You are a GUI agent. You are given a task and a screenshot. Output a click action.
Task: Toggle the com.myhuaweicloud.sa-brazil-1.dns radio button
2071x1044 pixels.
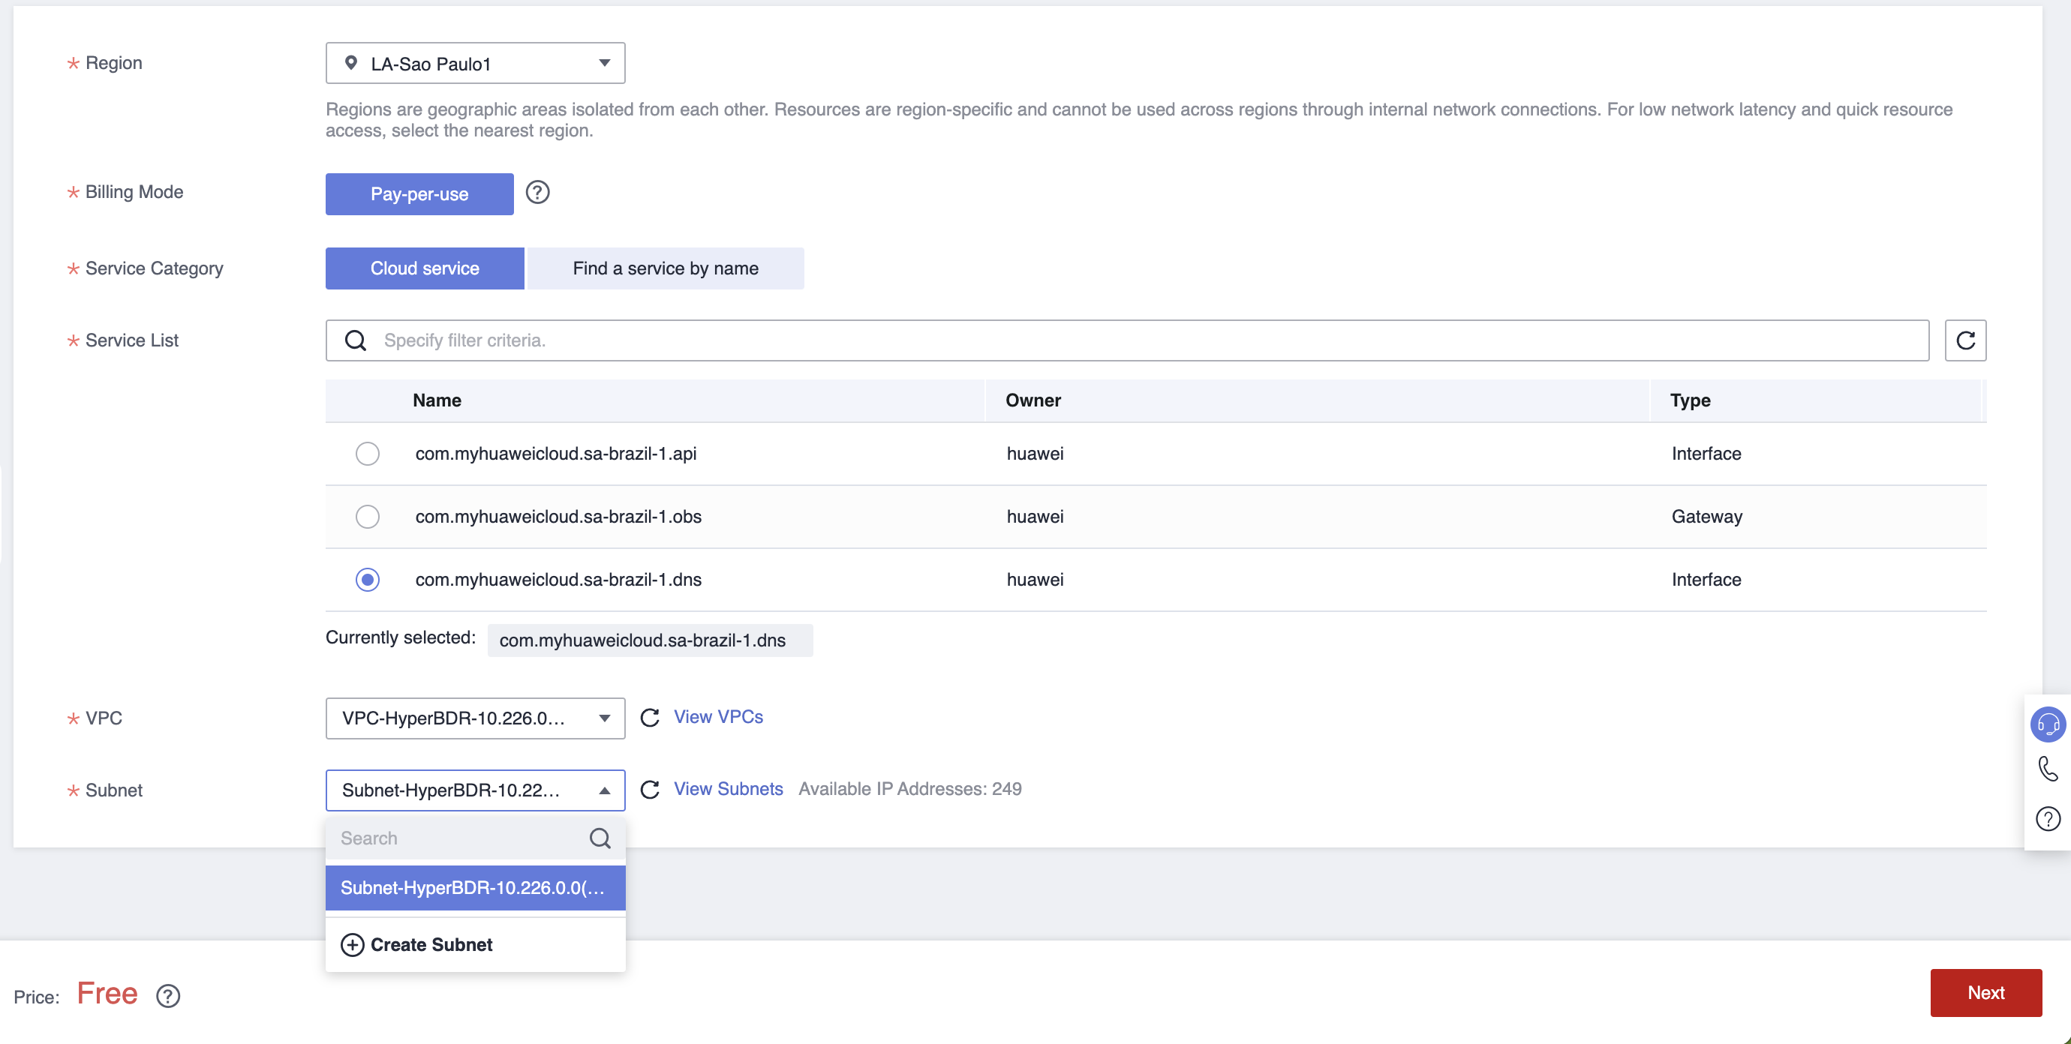point(368,579)
